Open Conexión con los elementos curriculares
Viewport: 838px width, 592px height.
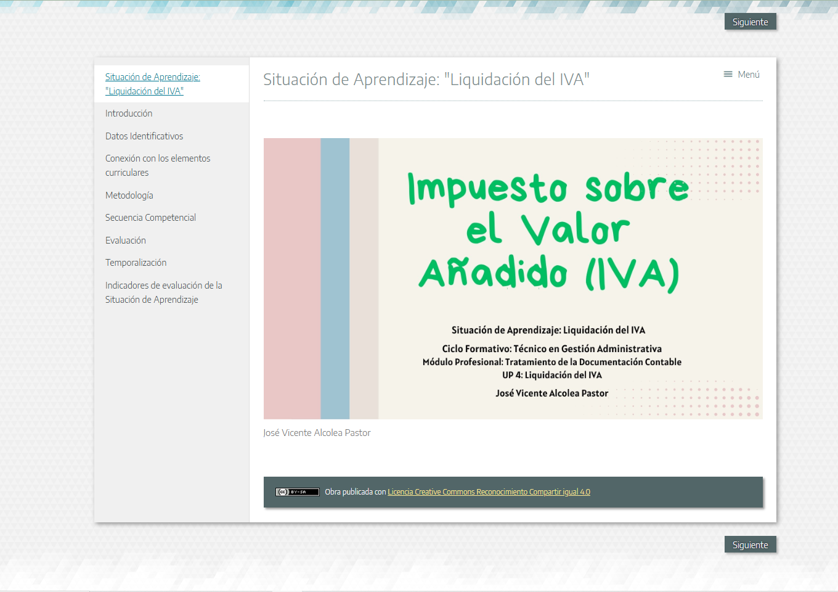tap(158, 165)
